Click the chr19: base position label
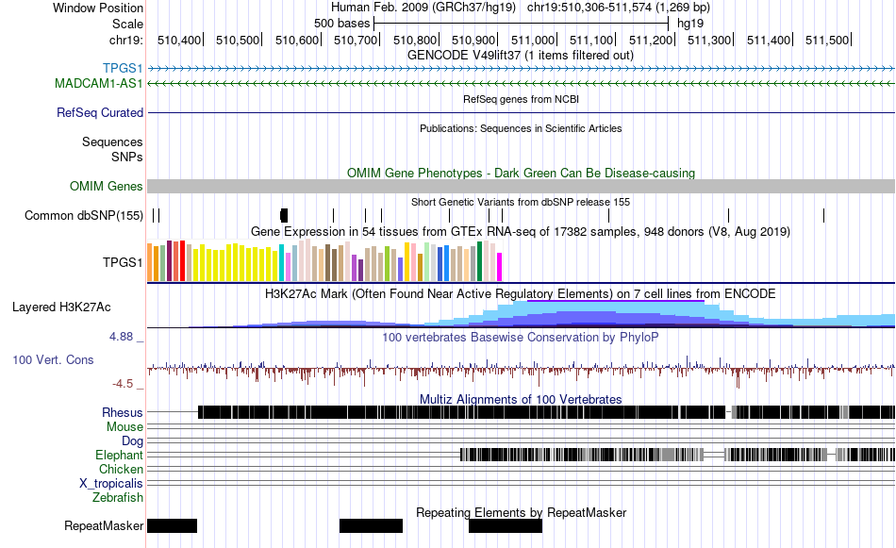Screen dimensions: 896x548 coord(125,40)
